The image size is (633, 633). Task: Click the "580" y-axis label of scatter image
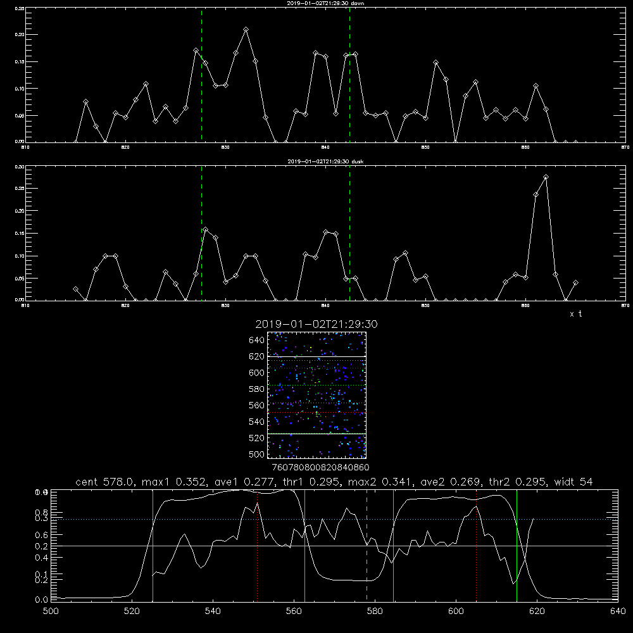257,389
